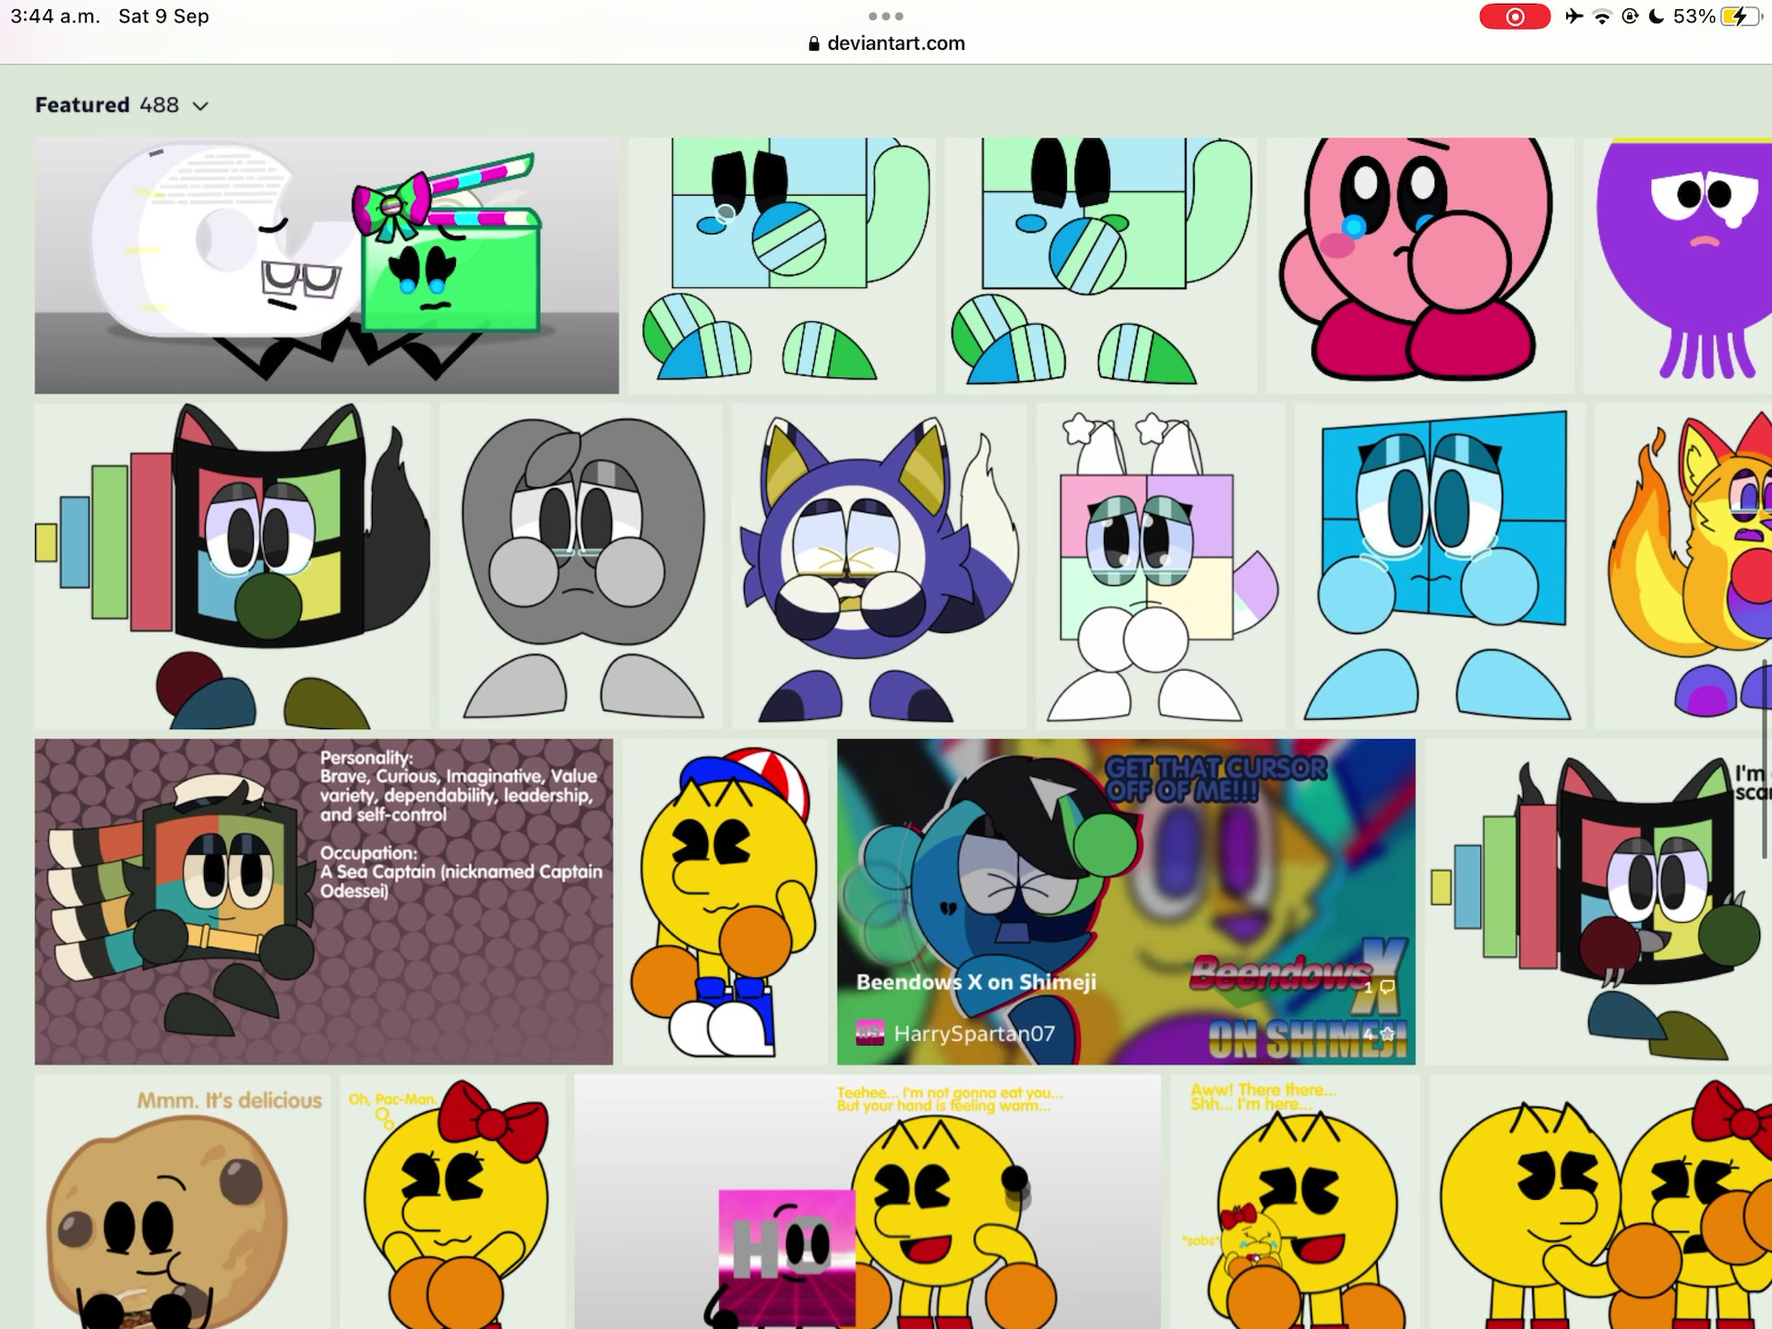This screenshot has width=1772, height=1329.
Task: Open the pastel bunny-eared window artwork
Action: click(x=1160, y=566)
